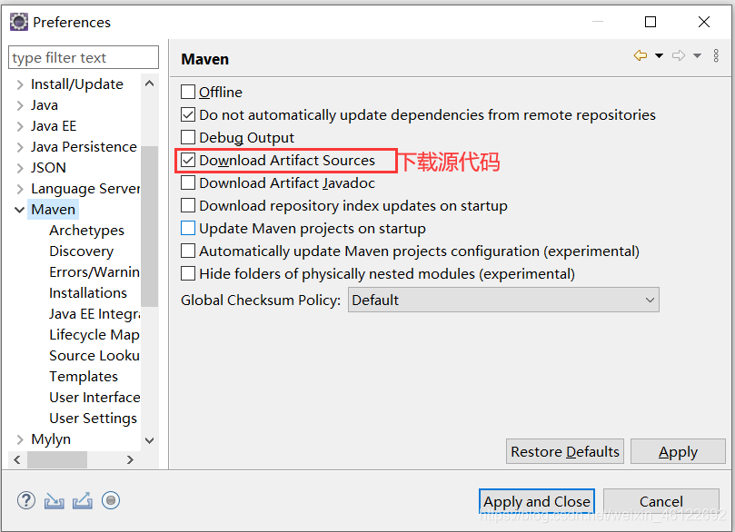Viewport: 735px width, 532px height.
Task: Select the Java Persistence category label
Action: pos(84,147)
